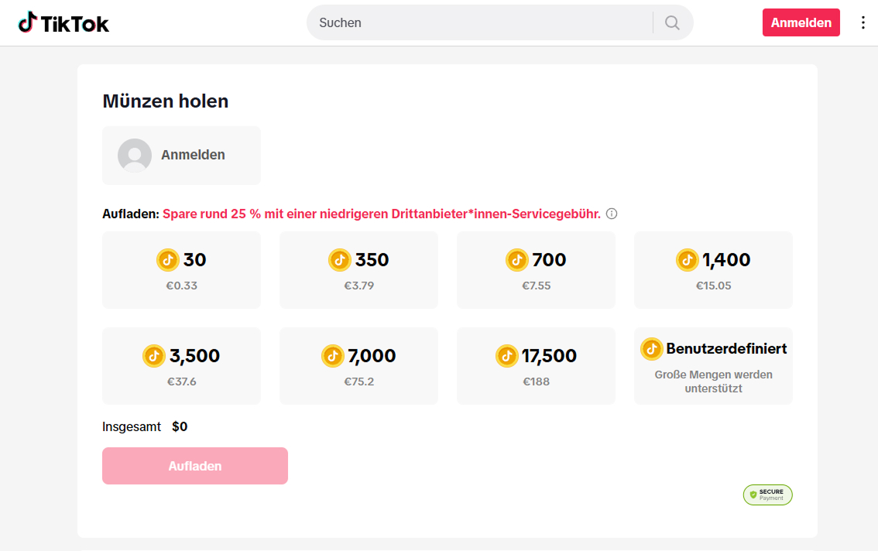The image size is (878, 551).
Task: Select the Benutzerdefiniert custom amount option
Action: pos(712,365)
